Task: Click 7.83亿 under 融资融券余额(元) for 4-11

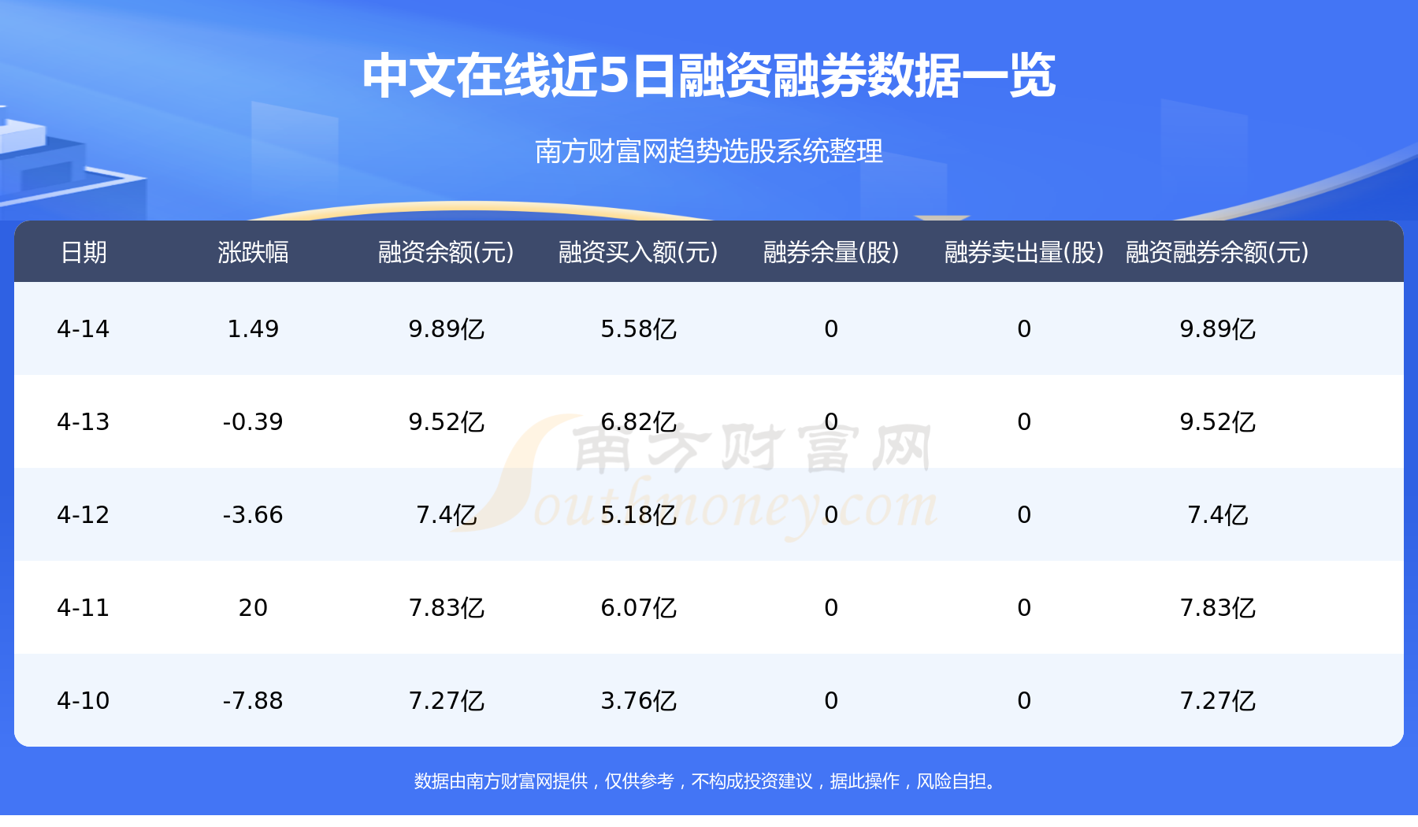Action: tap(1217, 608)
